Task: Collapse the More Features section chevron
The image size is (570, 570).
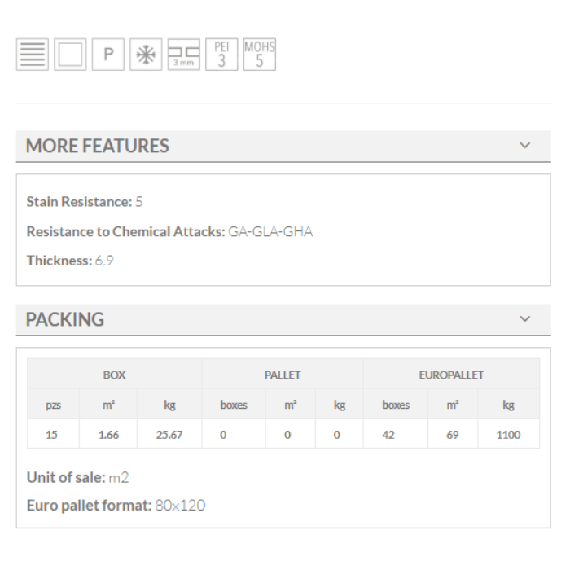Action: pyautogui.click(x=525, y=146)
